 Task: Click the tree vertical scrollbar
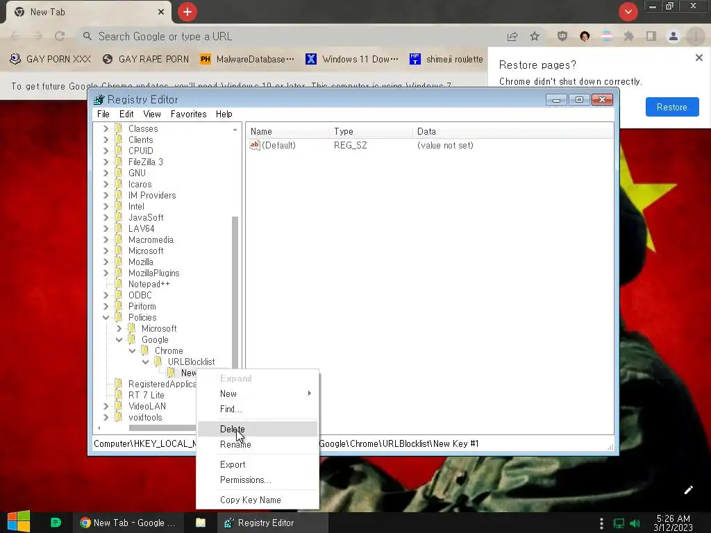(235, 293)
